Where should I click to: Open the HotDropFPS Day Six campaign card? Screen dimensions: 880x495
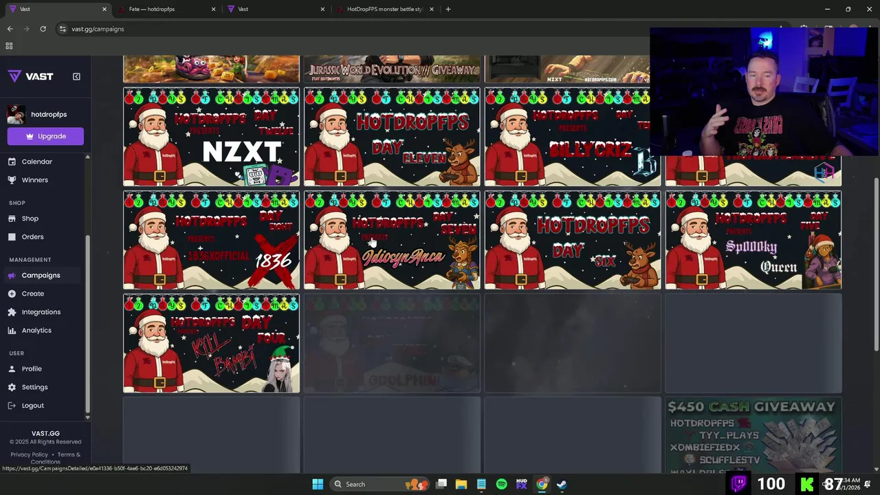(573, 240)
